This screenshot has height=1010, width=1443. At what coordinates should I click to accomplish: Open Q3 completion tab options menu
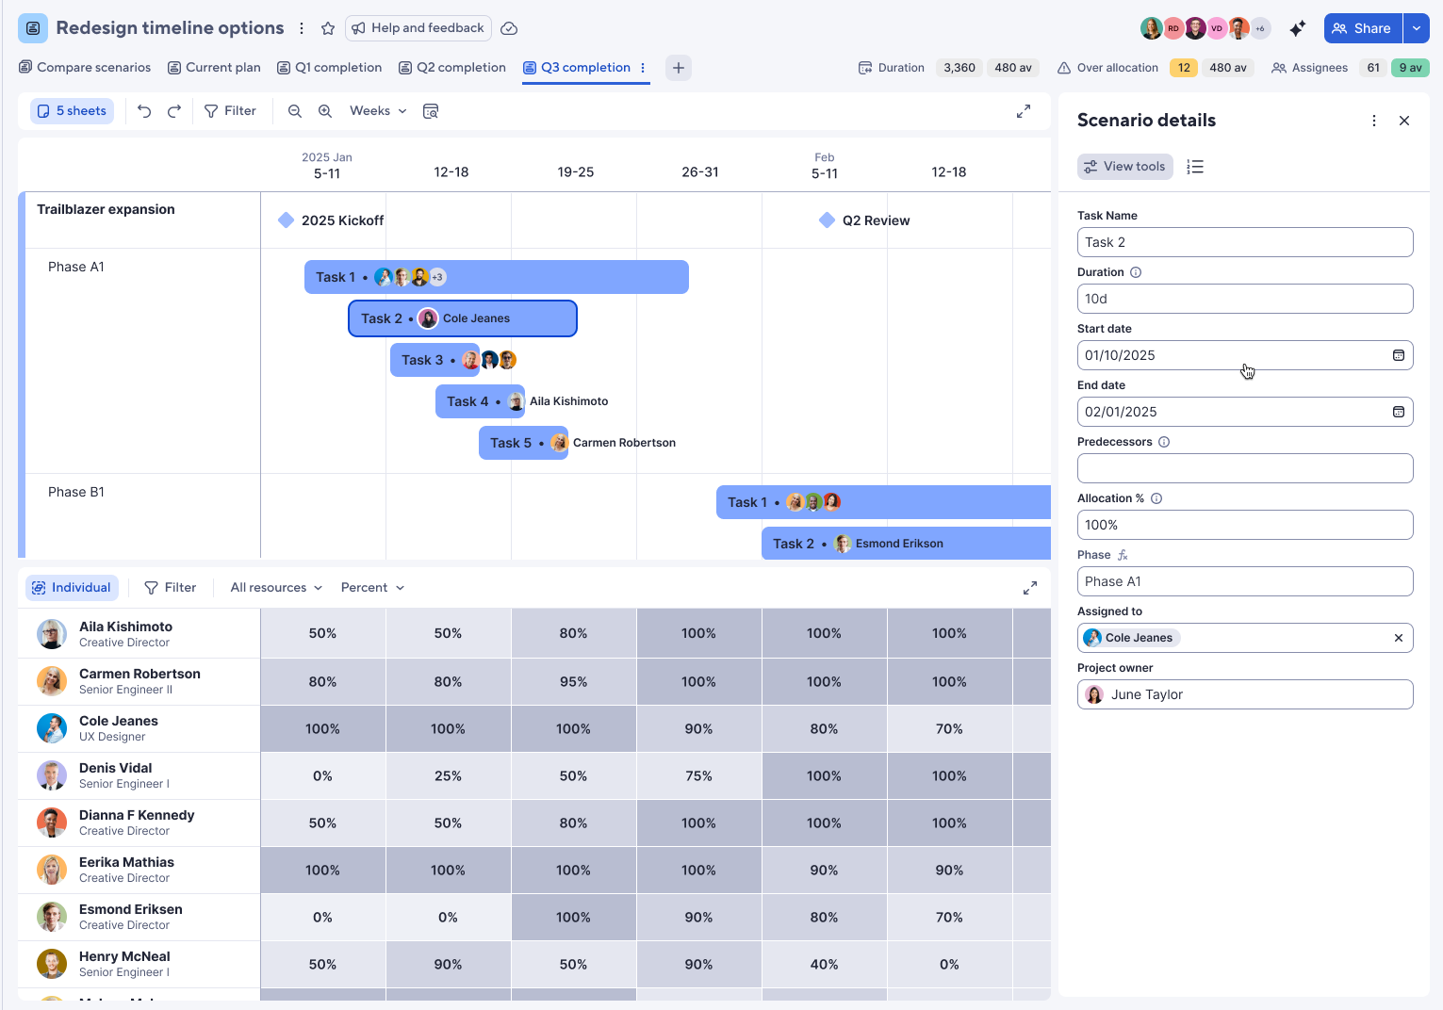coord(643,68)
